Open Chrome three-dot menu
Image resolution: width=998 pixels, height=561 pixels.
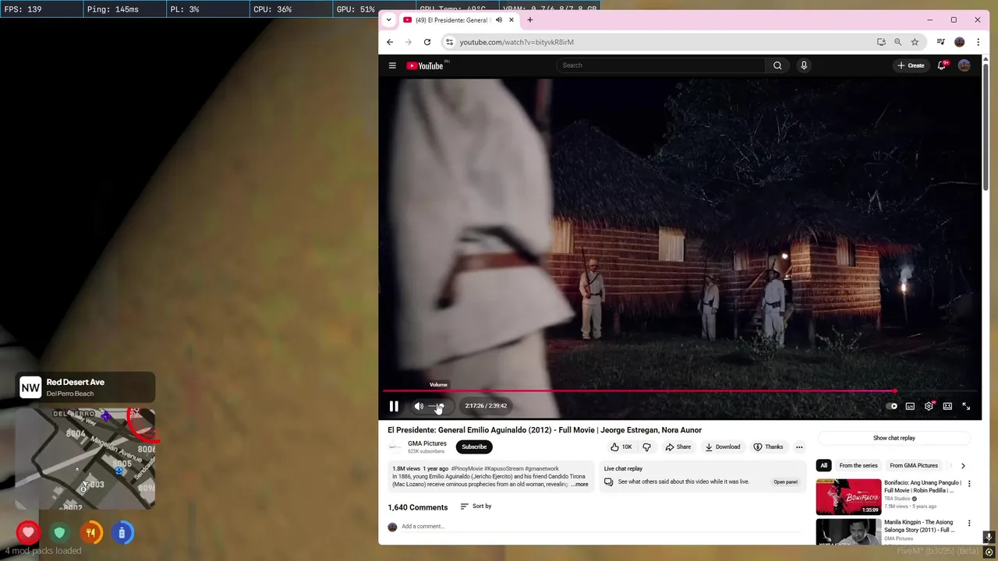(x=978, y=42)
